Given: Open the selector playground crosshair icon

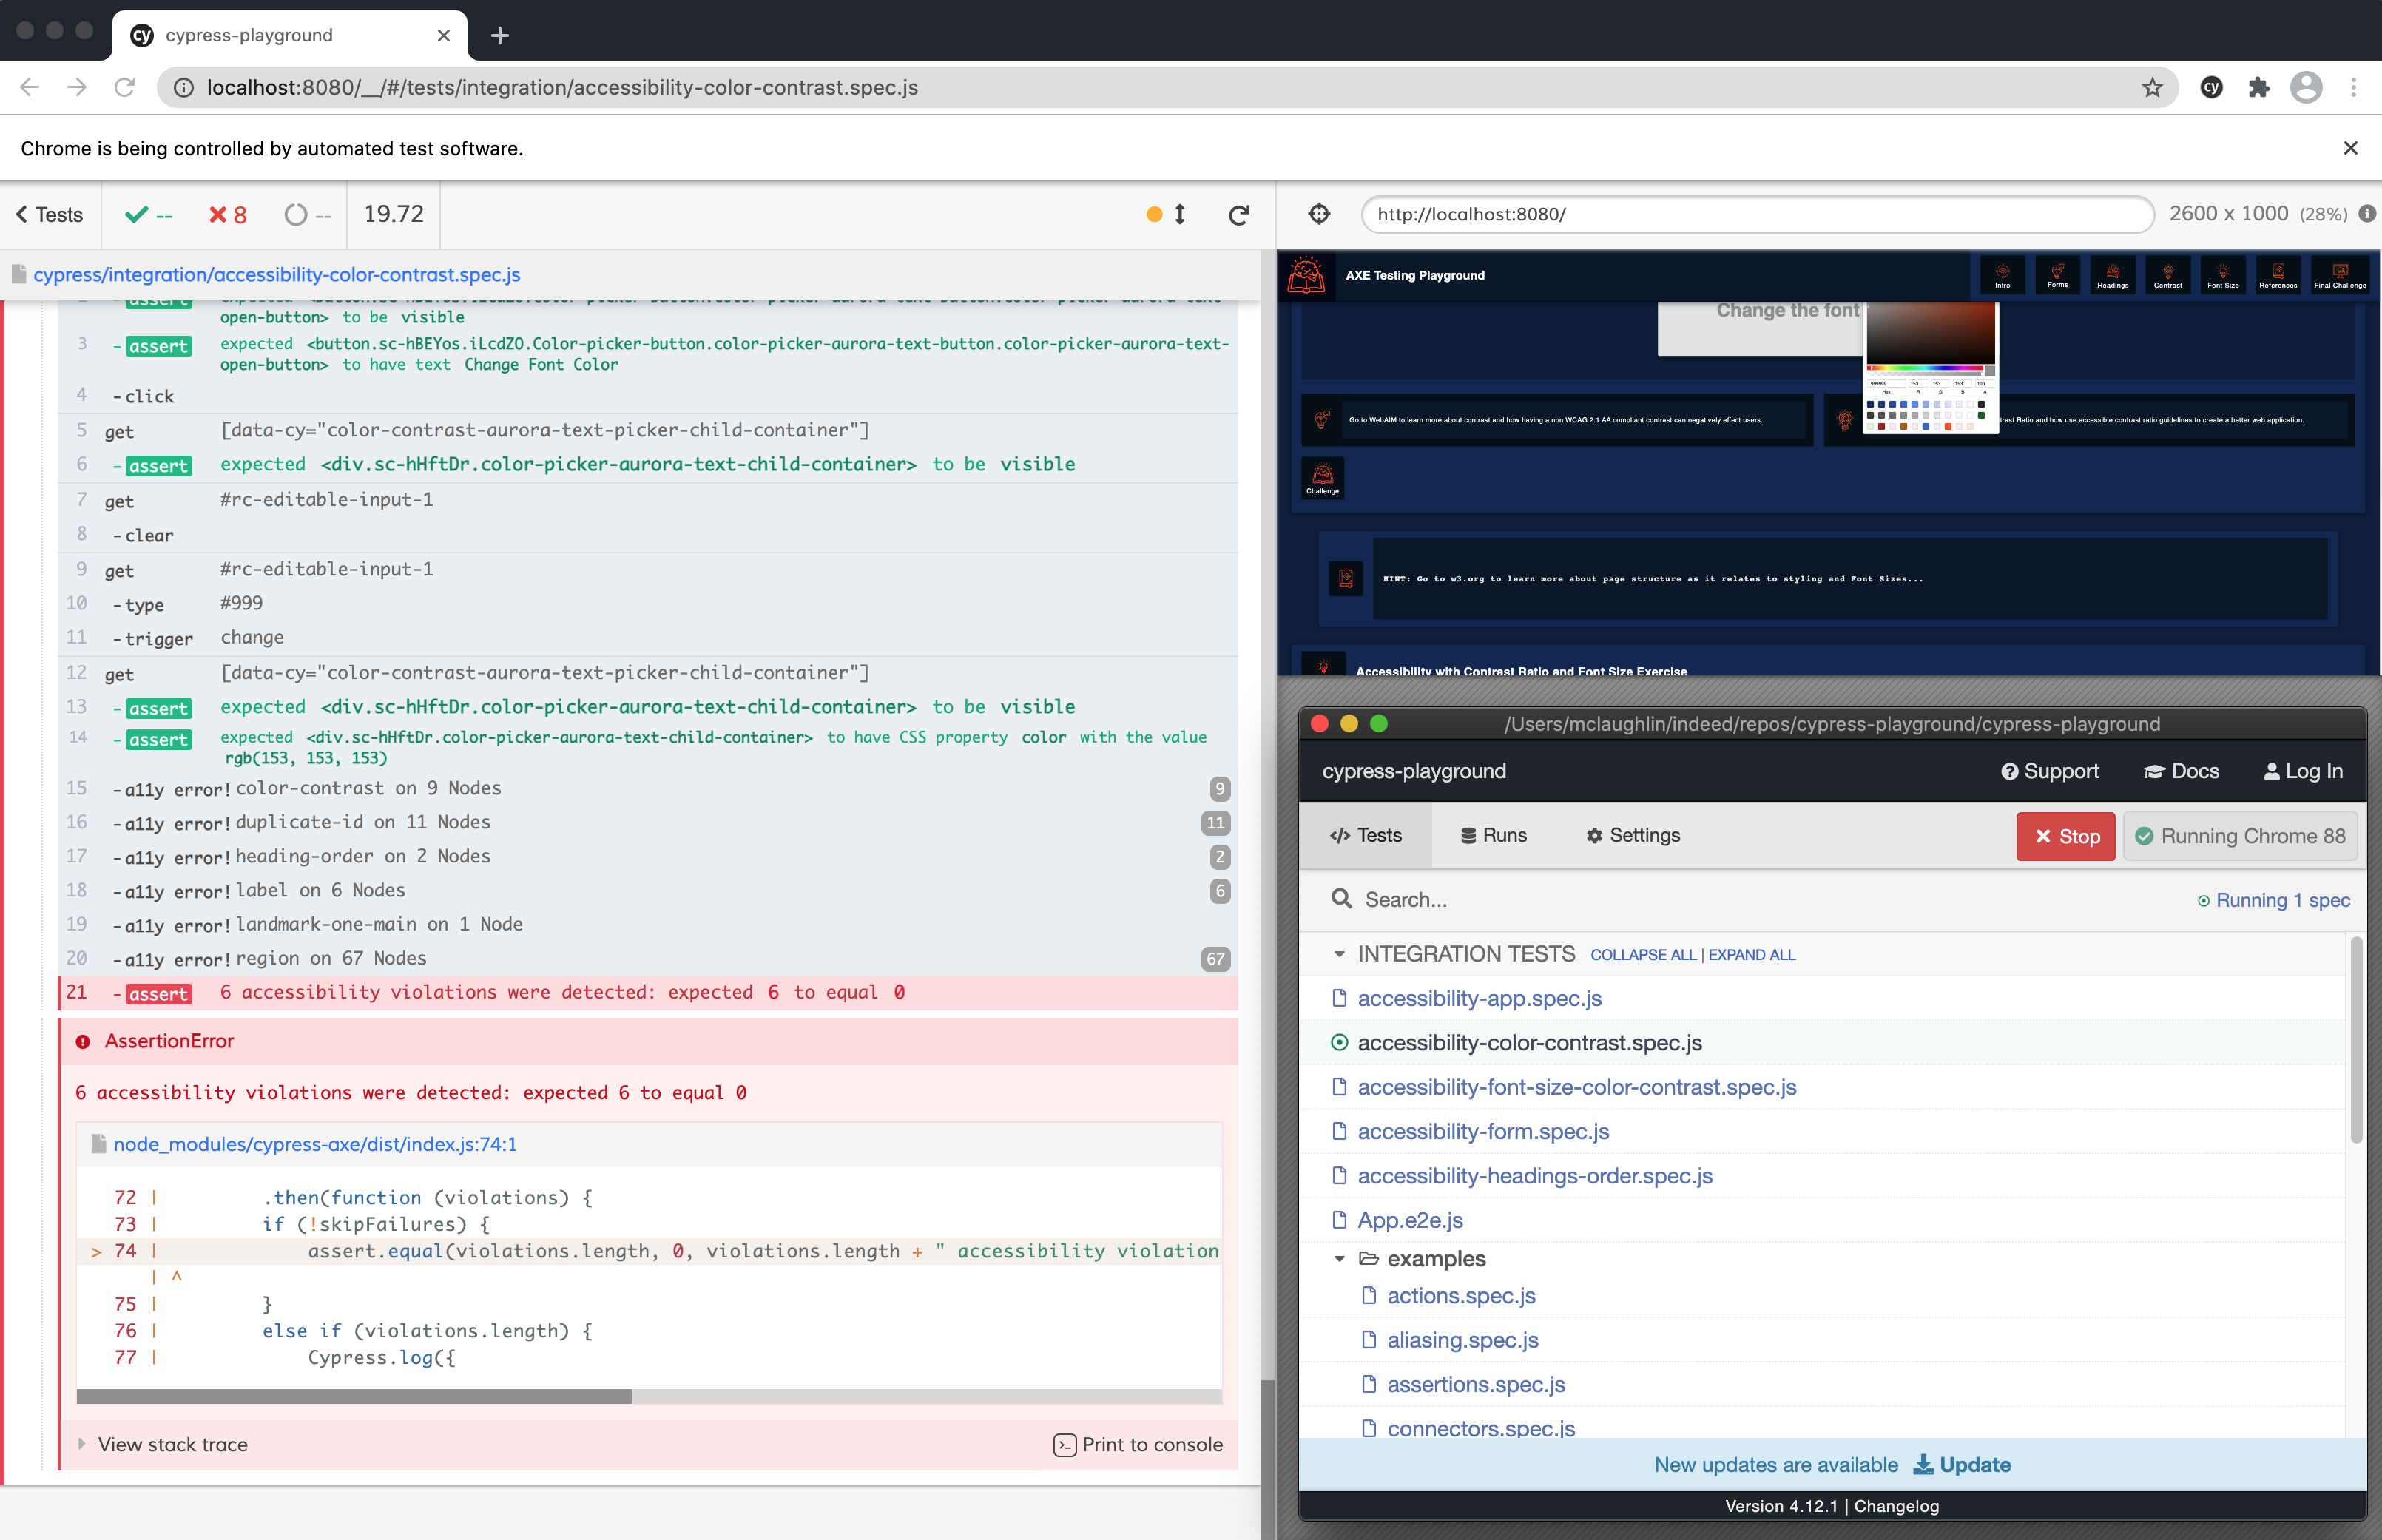Looking at the screenshot, I should click(1319, 214).
